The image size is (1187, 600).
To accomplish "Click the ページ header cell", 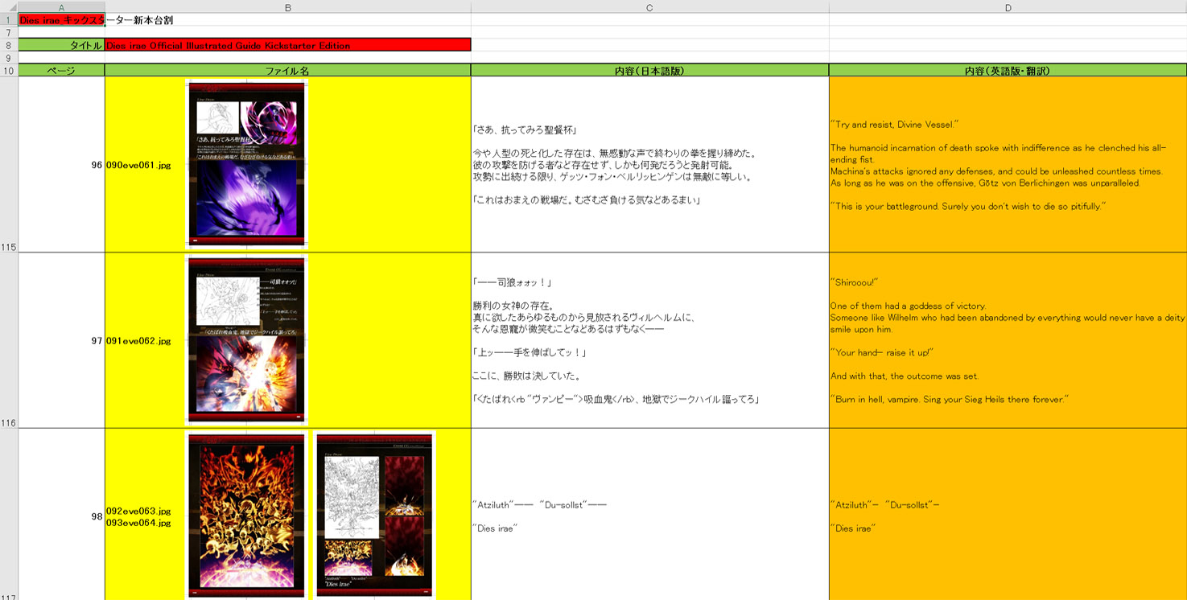I will (x=61, y=71).
